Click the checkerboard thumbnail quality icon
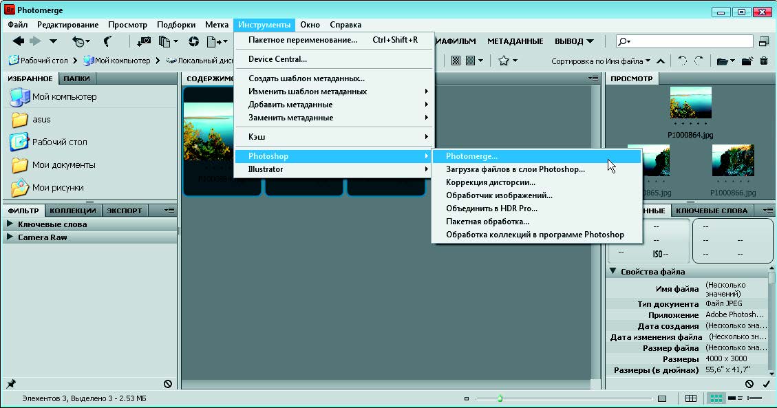This screenshot has width=777, height=408. (x=456, y=61)
